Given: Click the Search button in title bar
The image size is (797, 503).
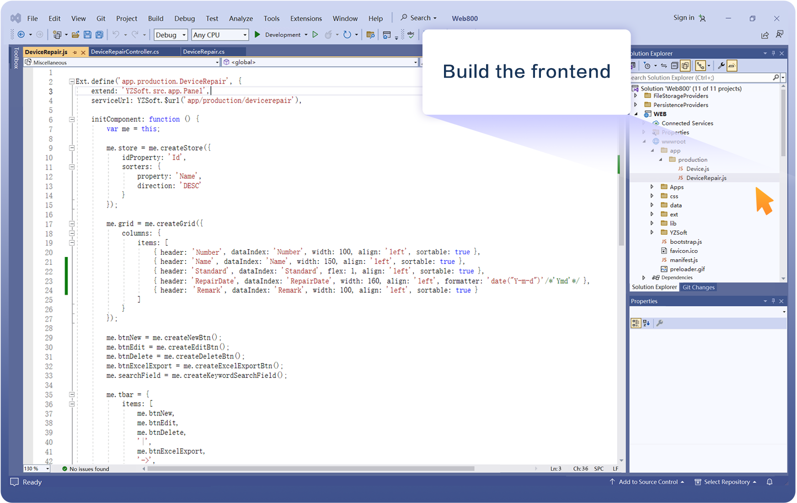Looking at the screenshot, I should pos(418,18).
